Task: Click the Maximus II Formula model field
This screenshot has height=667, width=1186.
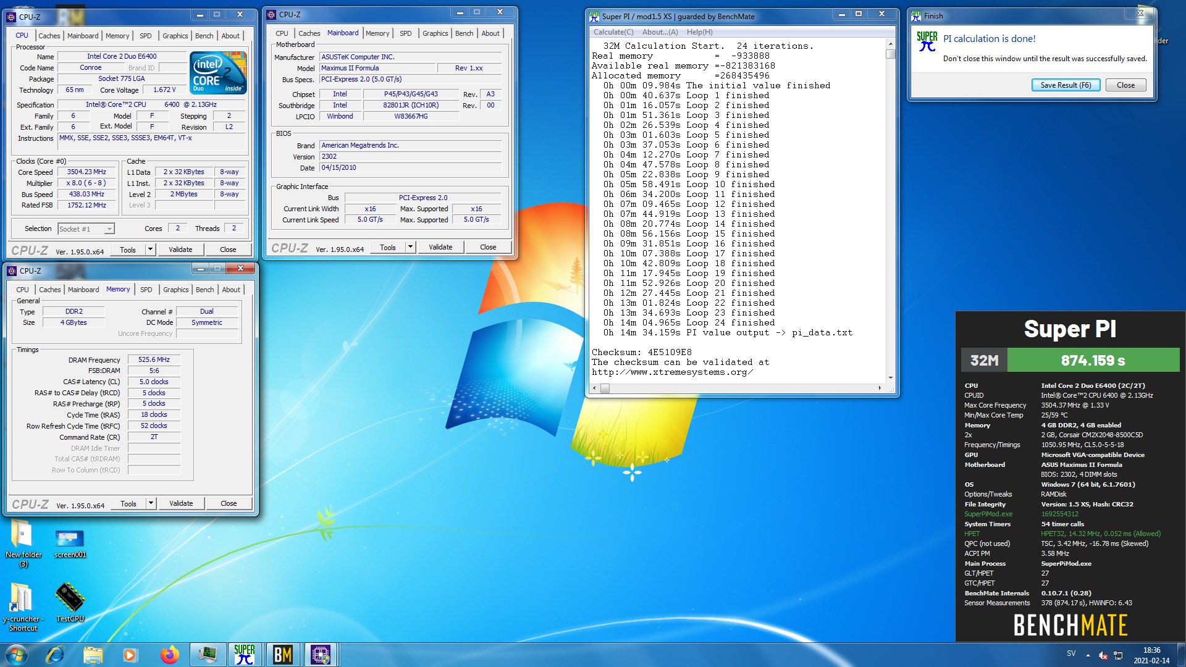Action: [x=377, y=68]
